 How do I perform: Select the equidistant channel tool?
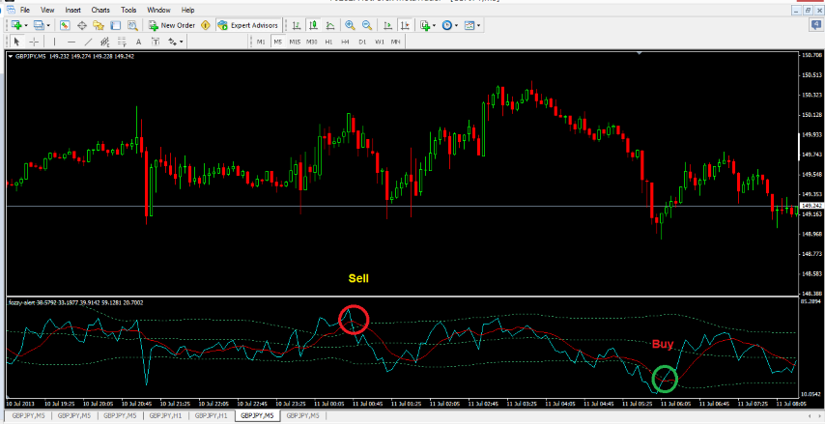pyautogui.click(x=104, y=42)
